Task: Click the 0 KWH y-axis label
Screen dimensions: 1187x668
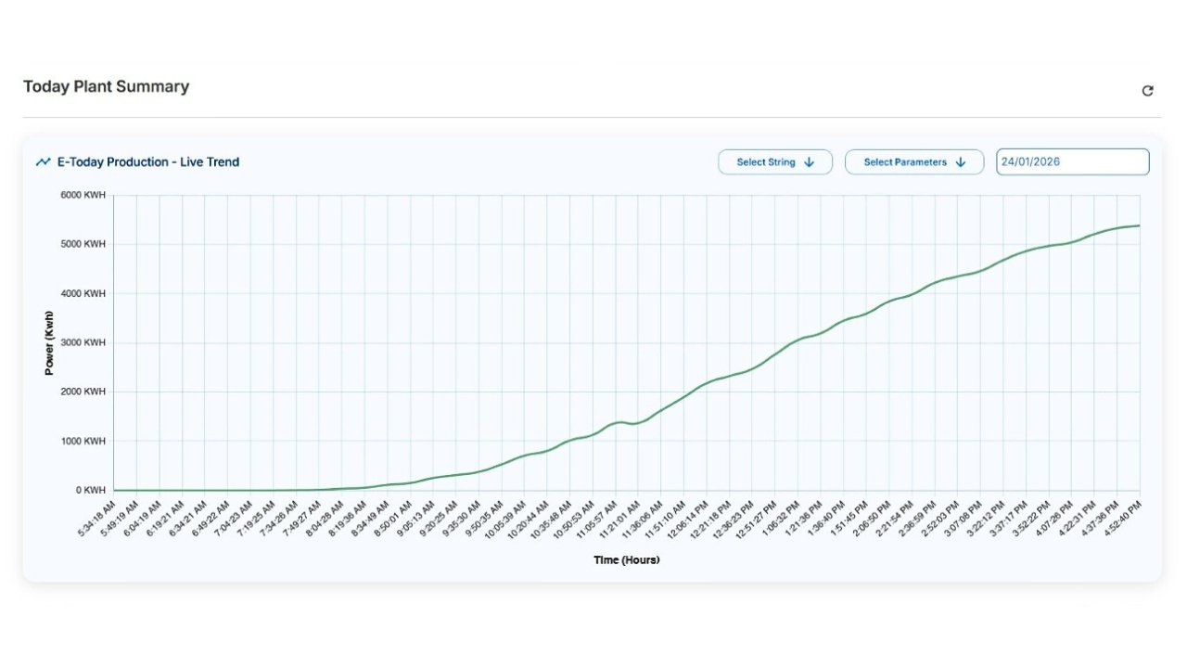Action: (90, 490)
